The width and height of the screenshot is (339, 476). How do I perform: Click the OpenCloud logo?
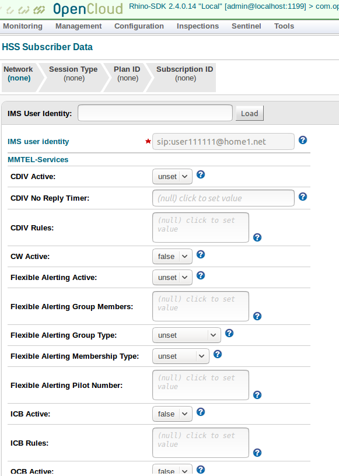88,9
